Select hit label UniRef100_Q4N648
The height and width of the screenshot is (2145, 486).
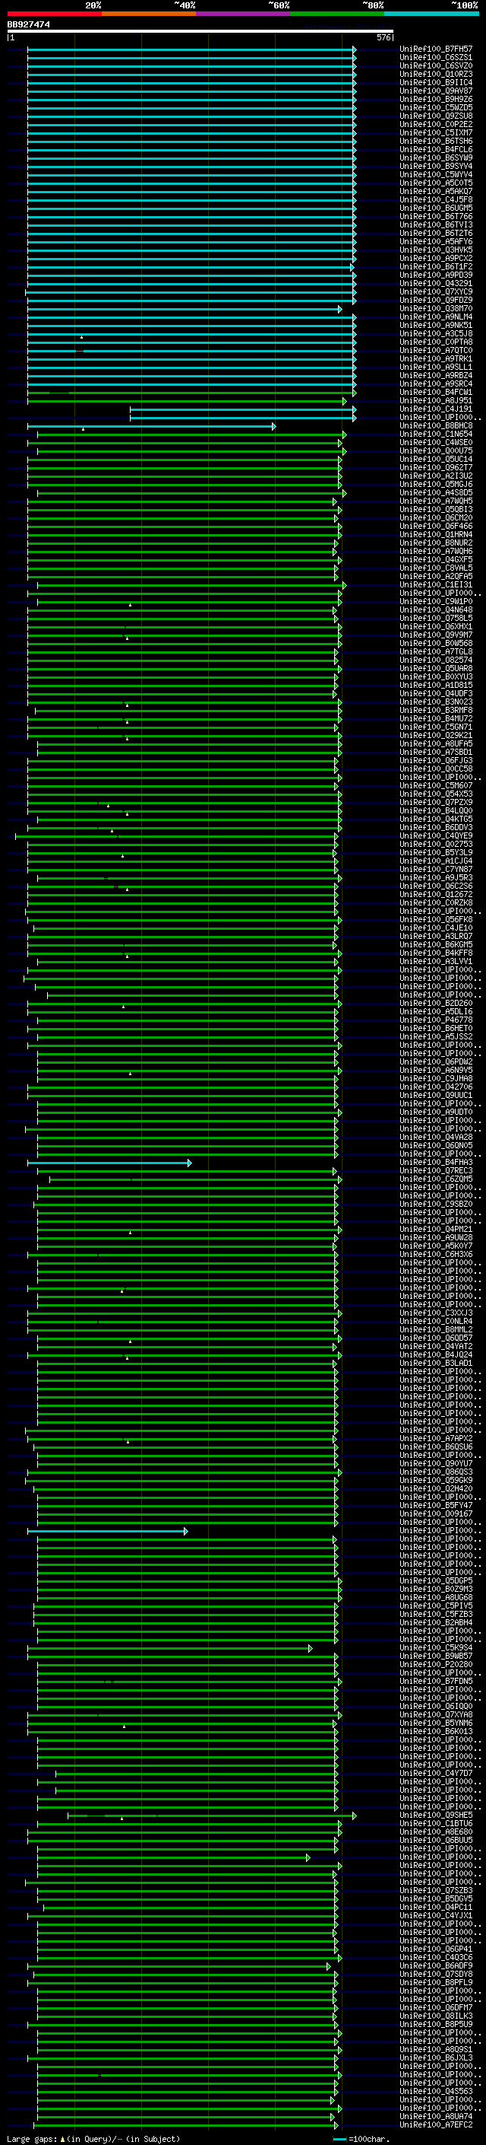coord(436,609)
